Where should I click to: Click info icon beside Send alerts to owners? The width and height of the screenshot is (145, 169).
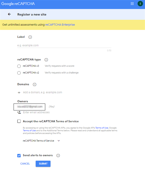(x=58, y=155)
